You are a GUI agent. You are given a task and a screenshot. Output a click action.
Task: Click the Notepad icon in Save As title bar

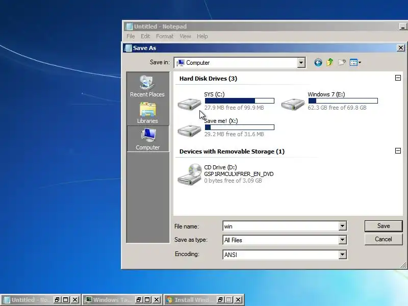click(x=128, y=48)
